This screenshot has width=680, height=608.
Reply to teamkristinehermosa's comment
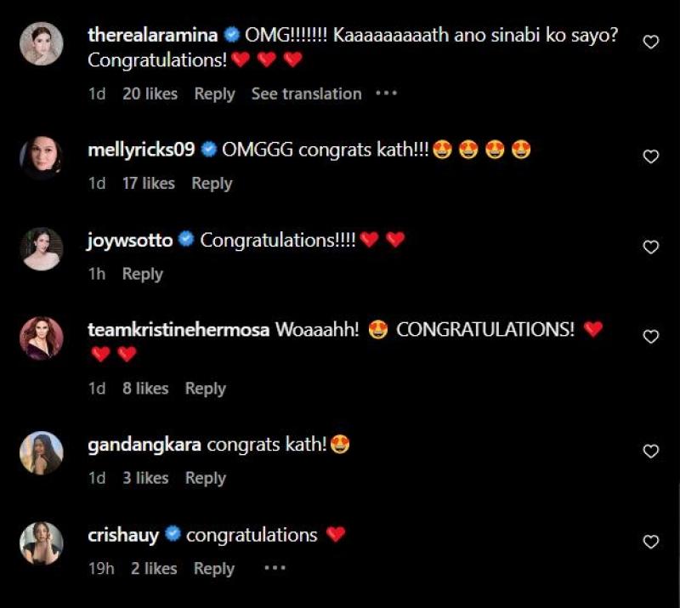(205, 389)
